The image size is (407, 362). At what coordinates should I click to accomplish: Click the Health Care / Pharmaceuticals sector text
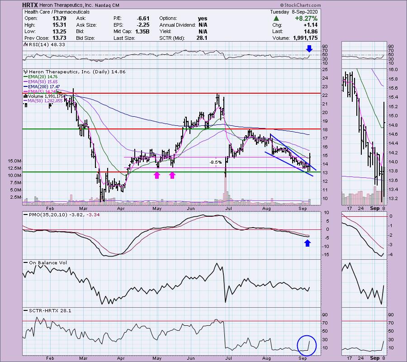[57, 12]
